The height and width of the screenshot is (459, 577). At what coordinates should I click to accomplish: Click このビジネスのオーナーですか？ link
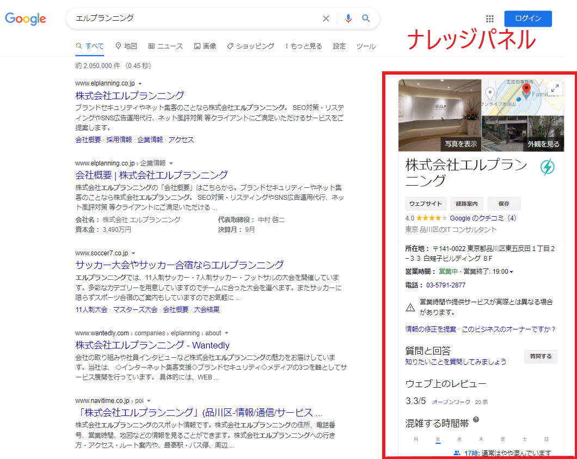pyautogui.click(x=508, y=329)
